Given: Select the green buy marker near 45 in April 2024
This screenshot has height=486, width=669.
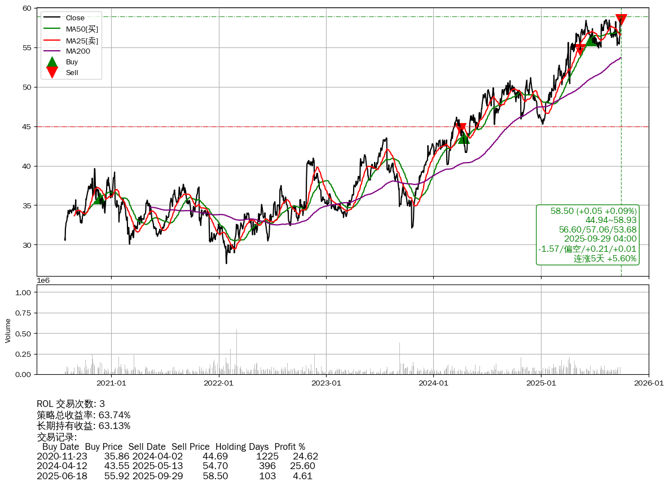Looking at the screenshot, I should (463, 137).
